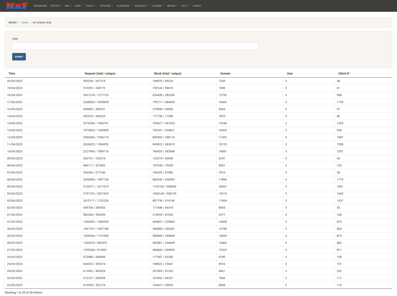Open the Whitelist dropdown
Viewport: 397px width, 296px height.
(141, 6)
